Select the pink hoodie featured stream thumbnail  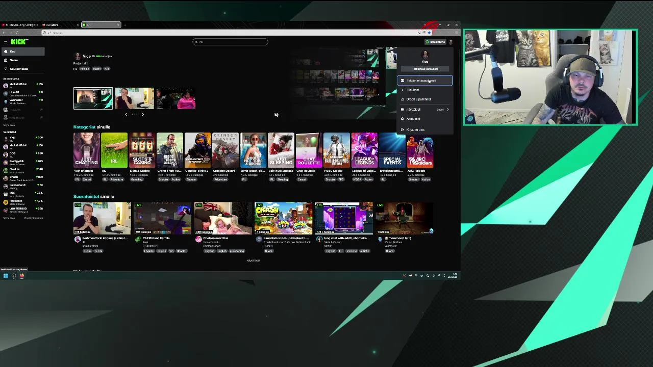click(x=175, y=98)
